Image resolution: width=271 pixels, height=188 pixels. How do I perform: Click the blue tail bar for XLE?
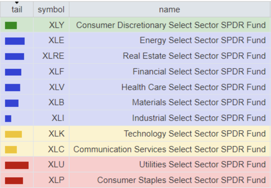click(15, 41)
